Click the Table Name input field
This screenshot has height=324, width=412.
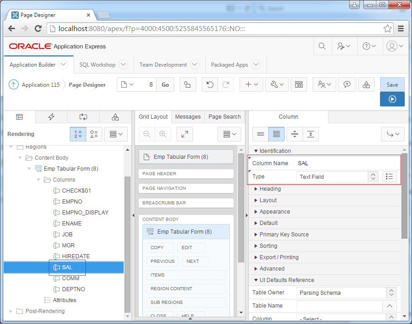pos(339,306)
